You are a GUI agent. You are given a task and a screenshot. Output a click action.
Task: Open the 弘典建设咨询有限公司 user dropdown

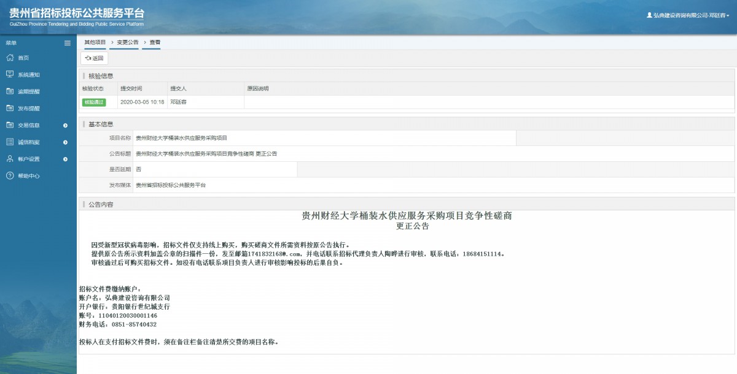coord(688,15)
